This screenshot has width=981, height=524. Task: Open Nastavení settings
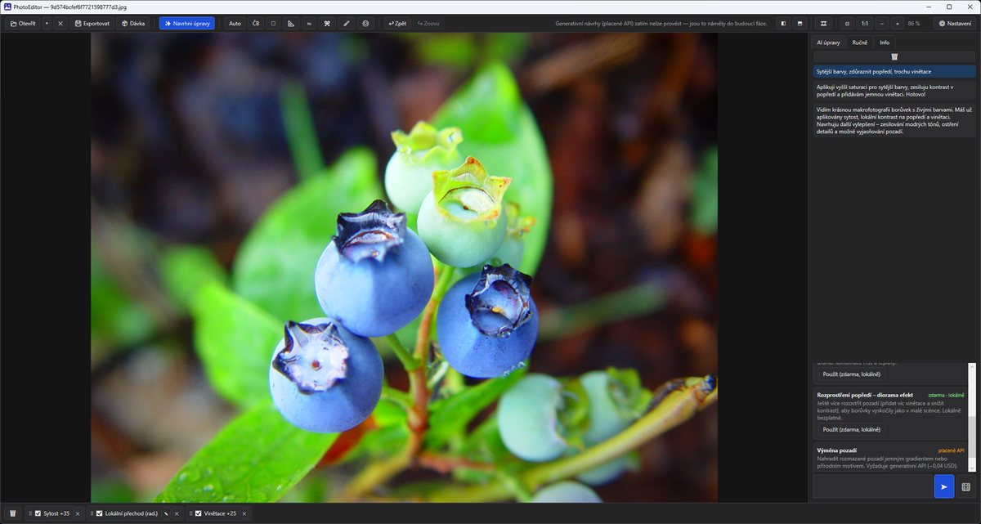coord(955,24)
